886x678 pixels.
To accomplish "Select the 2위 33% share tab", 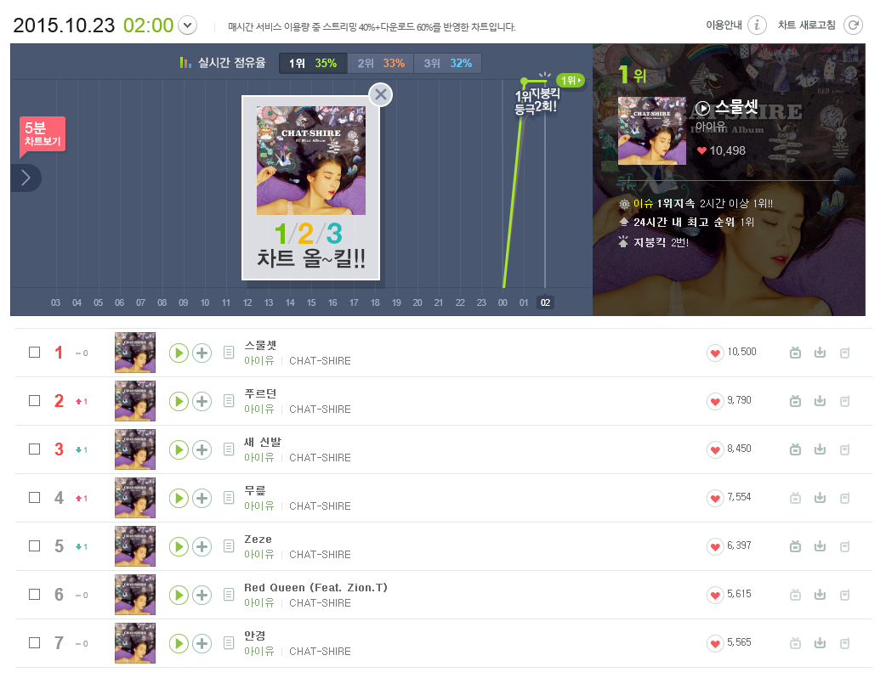I will tap(381, 63).
